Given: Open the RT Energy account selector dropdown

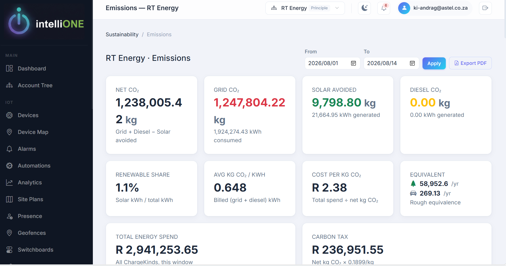Looking at the screenshot, I should (x=305, y=8).
